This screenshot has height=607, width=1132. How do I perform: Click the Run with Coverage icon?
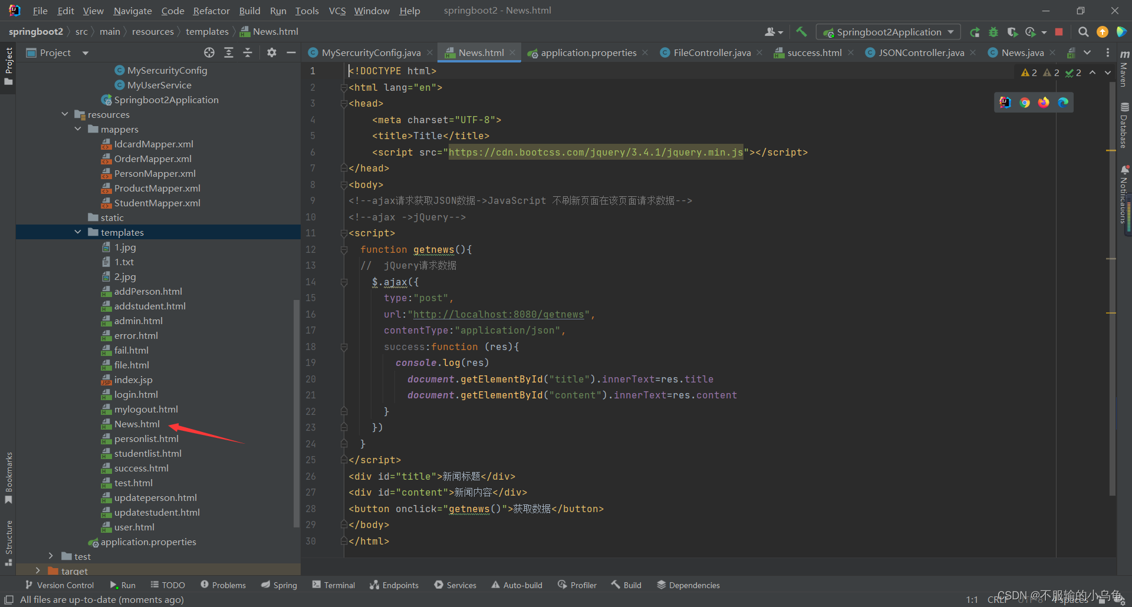pyautogui.click(x=1012, y=32)
